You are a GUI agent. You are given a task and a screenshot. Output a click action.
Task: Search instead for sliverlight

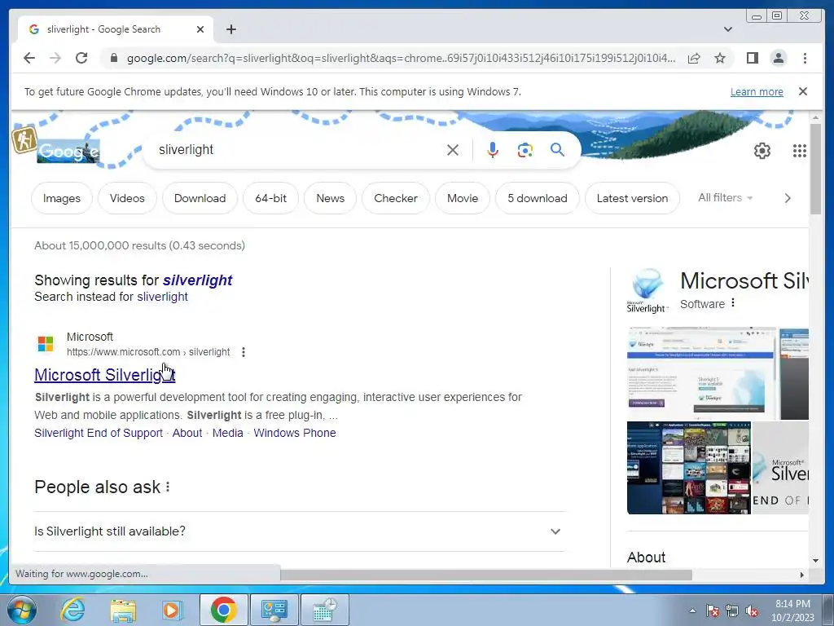pos(162,297)
